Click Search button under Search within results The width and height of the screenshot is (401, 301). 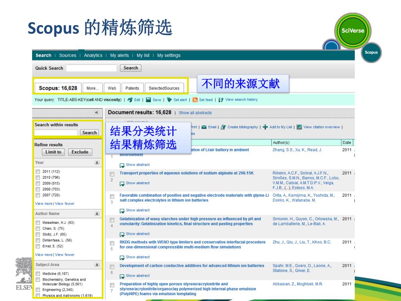tap(90, 132)
